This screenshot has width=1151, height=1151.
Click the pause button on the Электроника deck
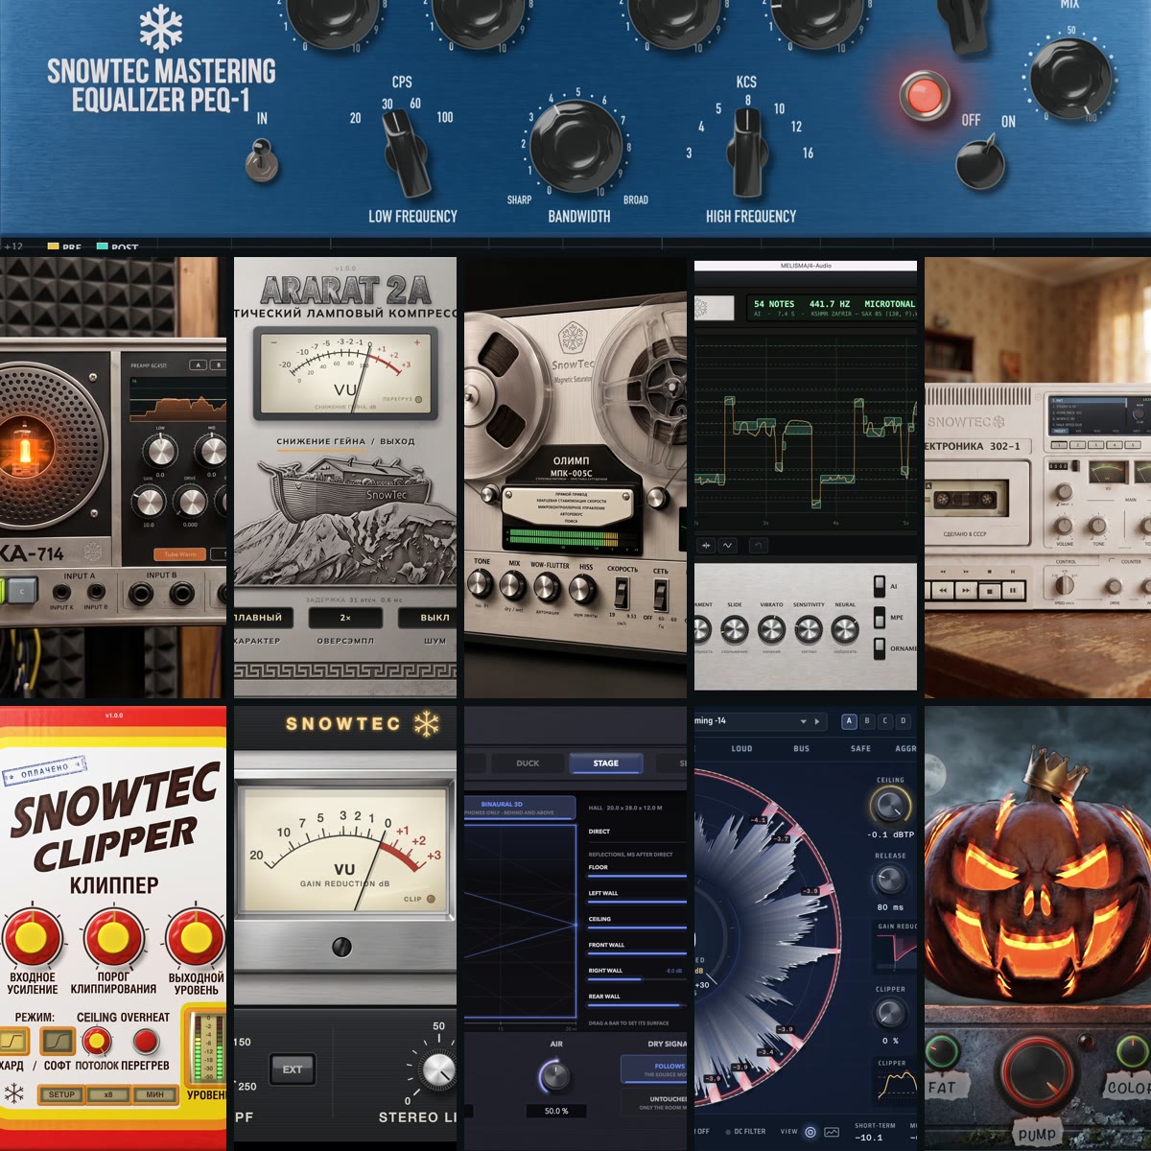pyautogui.click(x=1014, y=591)
